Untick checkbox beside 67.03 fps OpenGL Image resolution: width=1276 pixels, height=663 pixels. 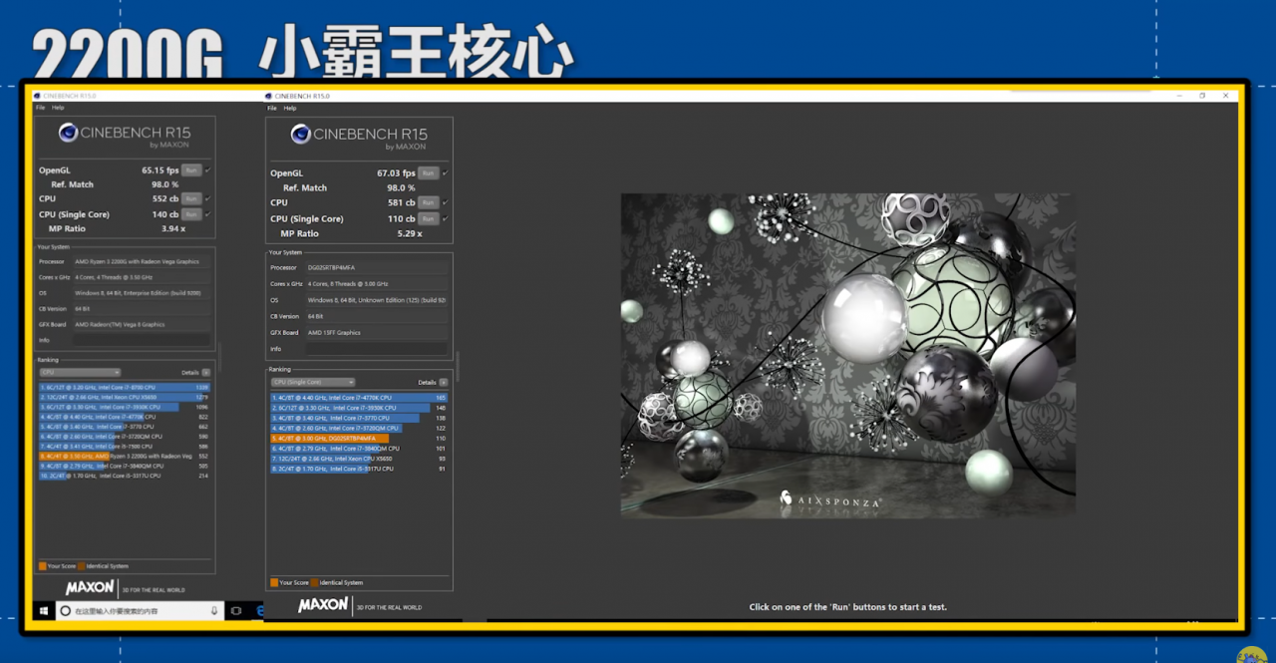point(445,173)
